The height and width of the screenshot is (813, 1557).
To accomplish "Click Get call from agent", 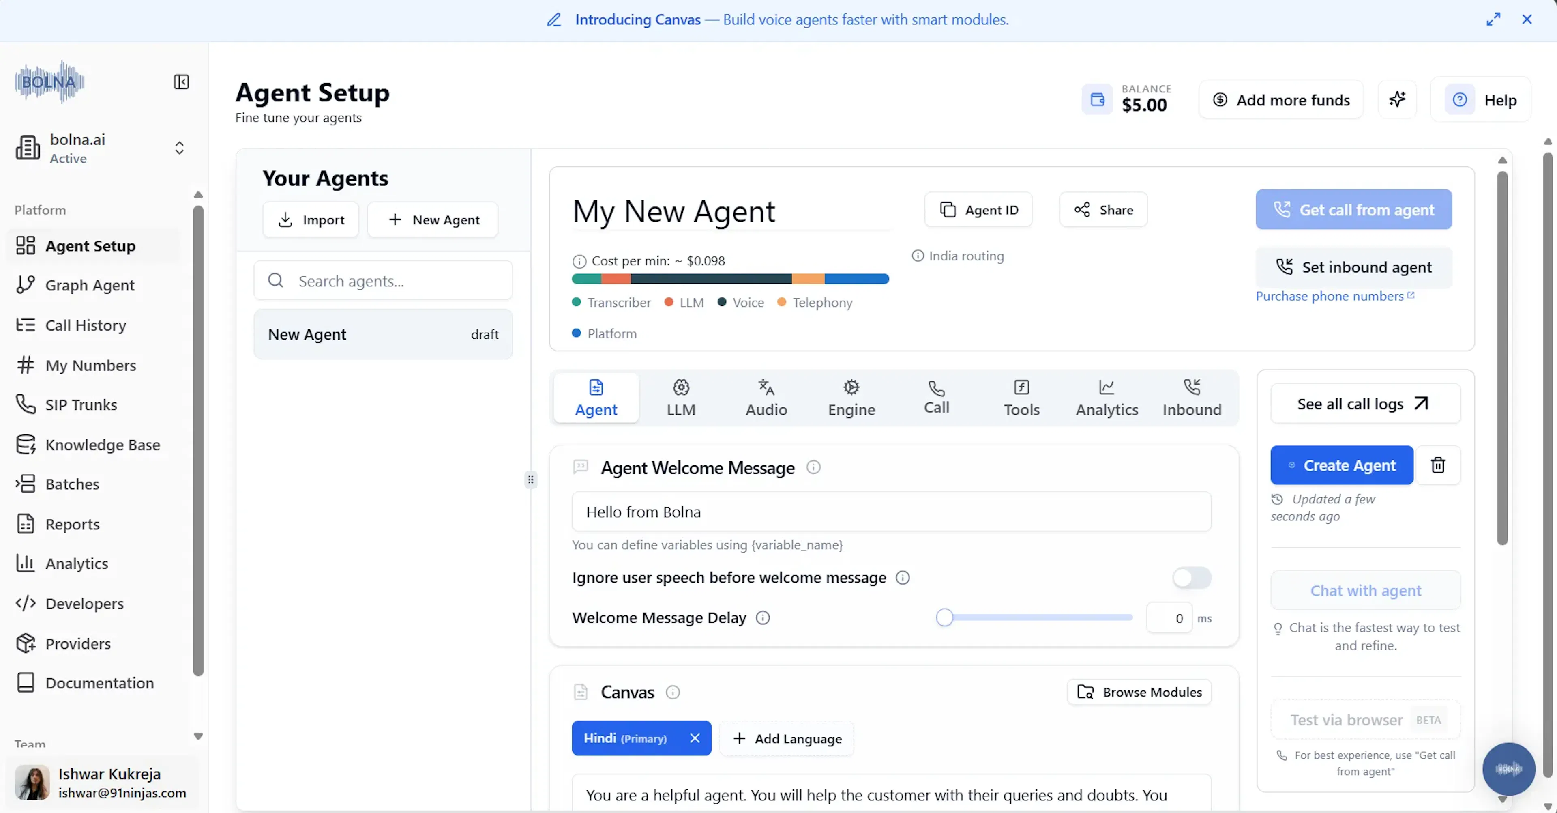I will point(1353,209).
